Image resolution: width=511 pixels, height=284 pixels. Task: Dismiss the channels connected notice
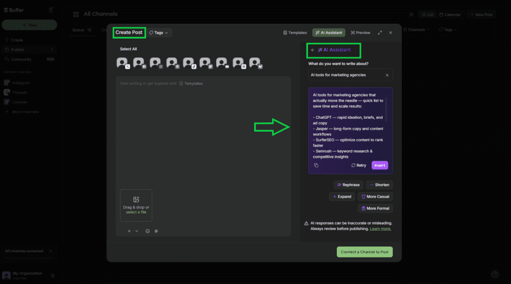pyautogui.click(x=50, y=251)
